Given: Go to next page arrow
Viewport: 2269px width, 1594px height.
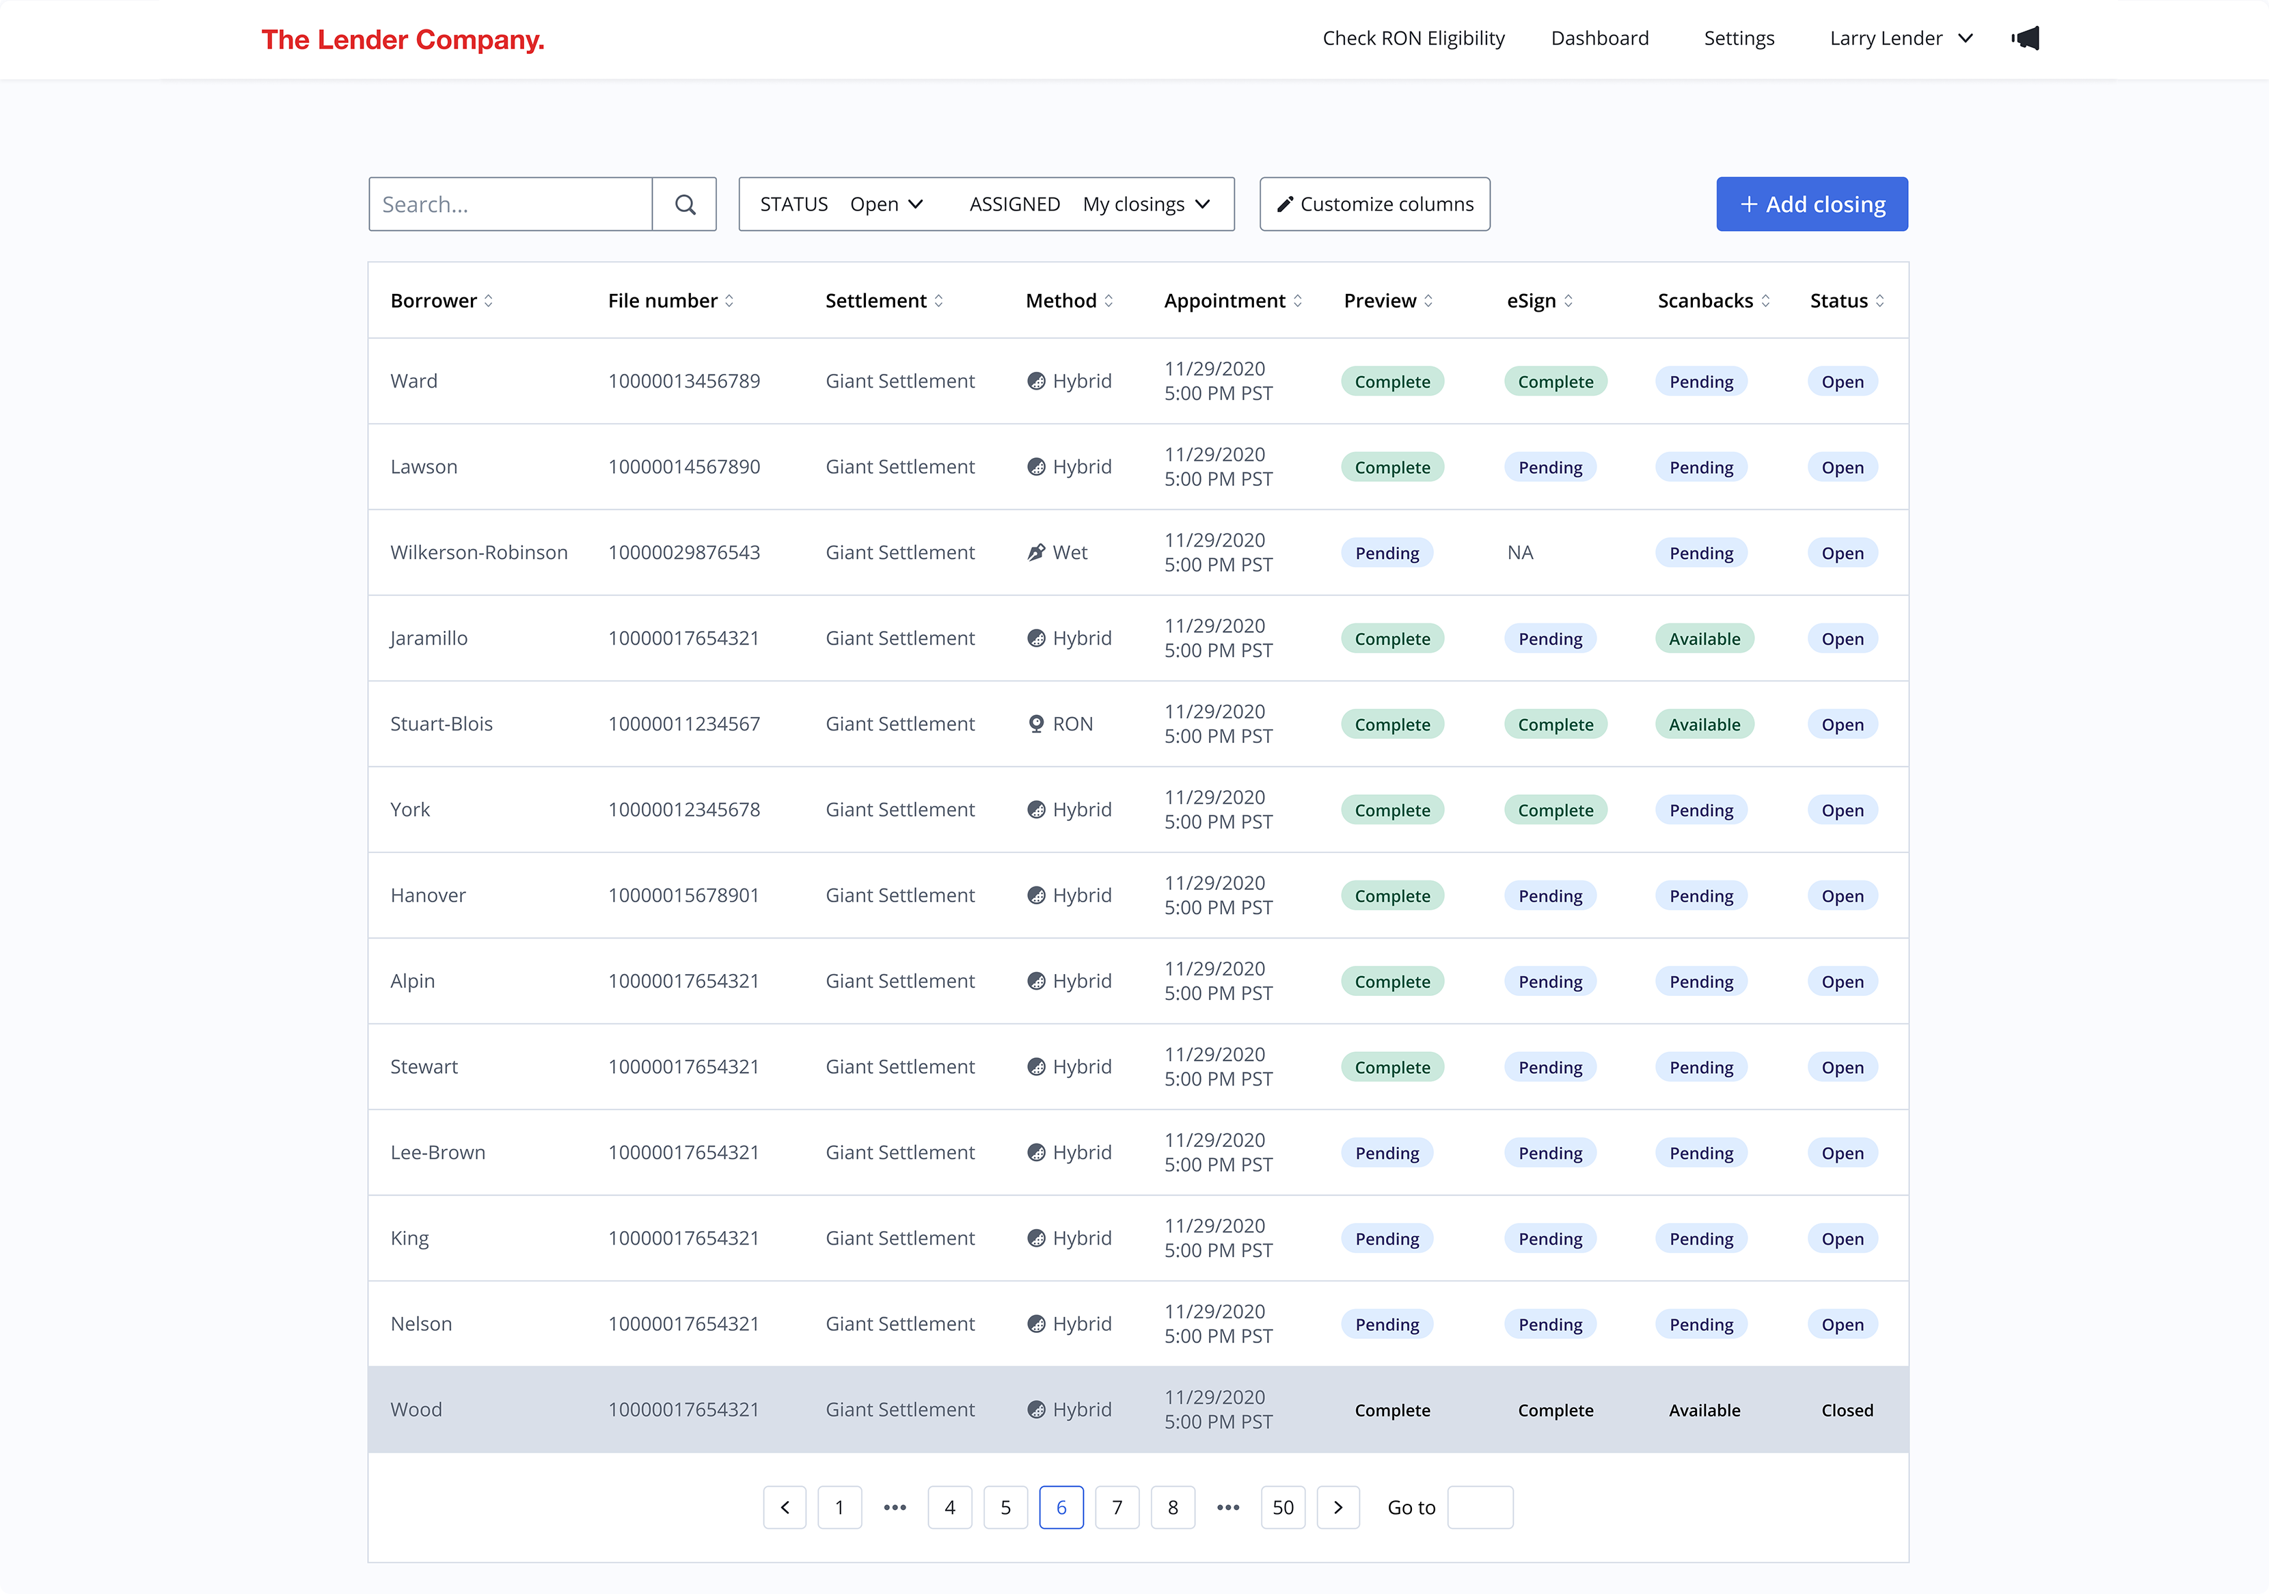Looking at the screenshot, I should point(1338,1507).
